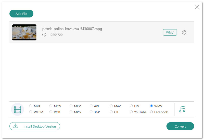Switch to audio formats via music note icon
Image resolution: width=204 pixels, height=140 pixels.
pyautogui.click(x=182, y=109)
